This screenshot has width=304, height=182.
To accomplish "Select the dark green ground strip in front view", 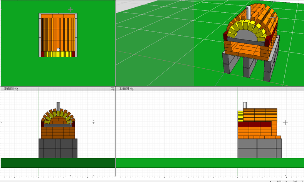I will (x=58, y=163).
